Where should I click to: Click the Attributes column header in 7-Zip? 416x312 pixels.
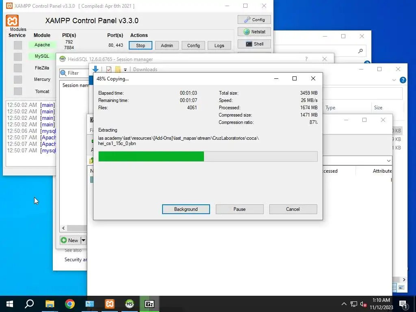pyautogui.click(x=382, y=171)
